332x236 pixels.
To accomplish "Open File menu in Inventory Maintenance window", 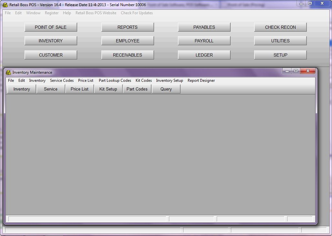I will (11, 80).
